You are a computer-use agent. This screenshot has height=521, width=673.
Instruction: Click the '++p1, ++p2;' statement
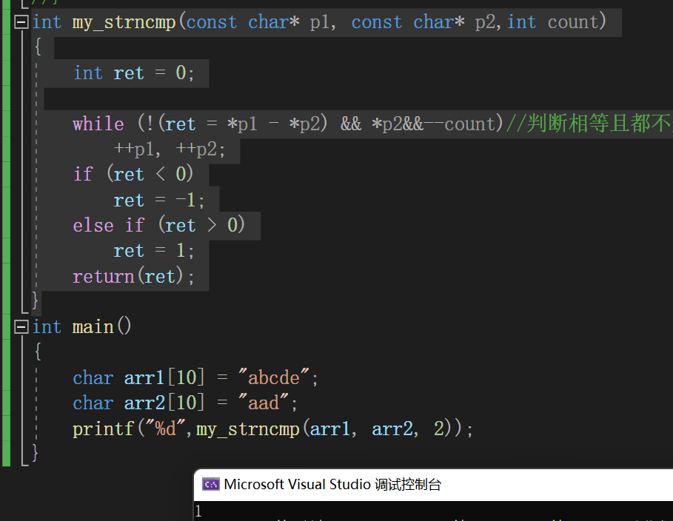coord(169,149)
